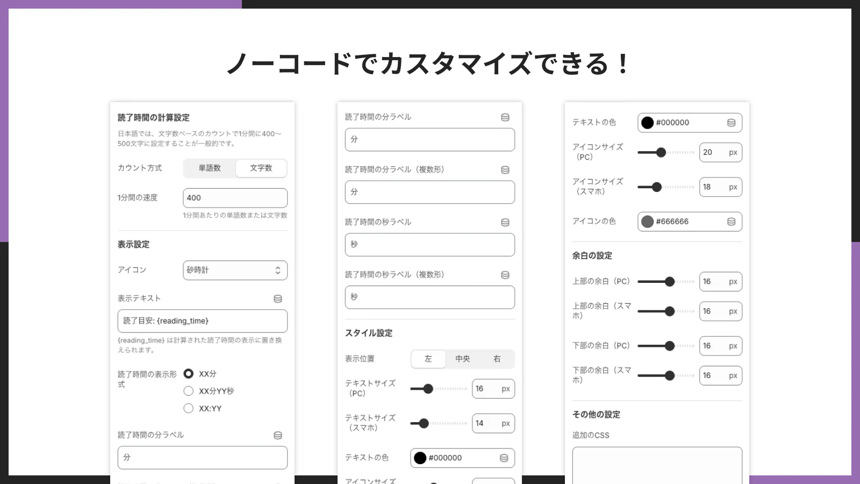
Task: Select the XX分YY秒 display format option
Action: point(189,391)
